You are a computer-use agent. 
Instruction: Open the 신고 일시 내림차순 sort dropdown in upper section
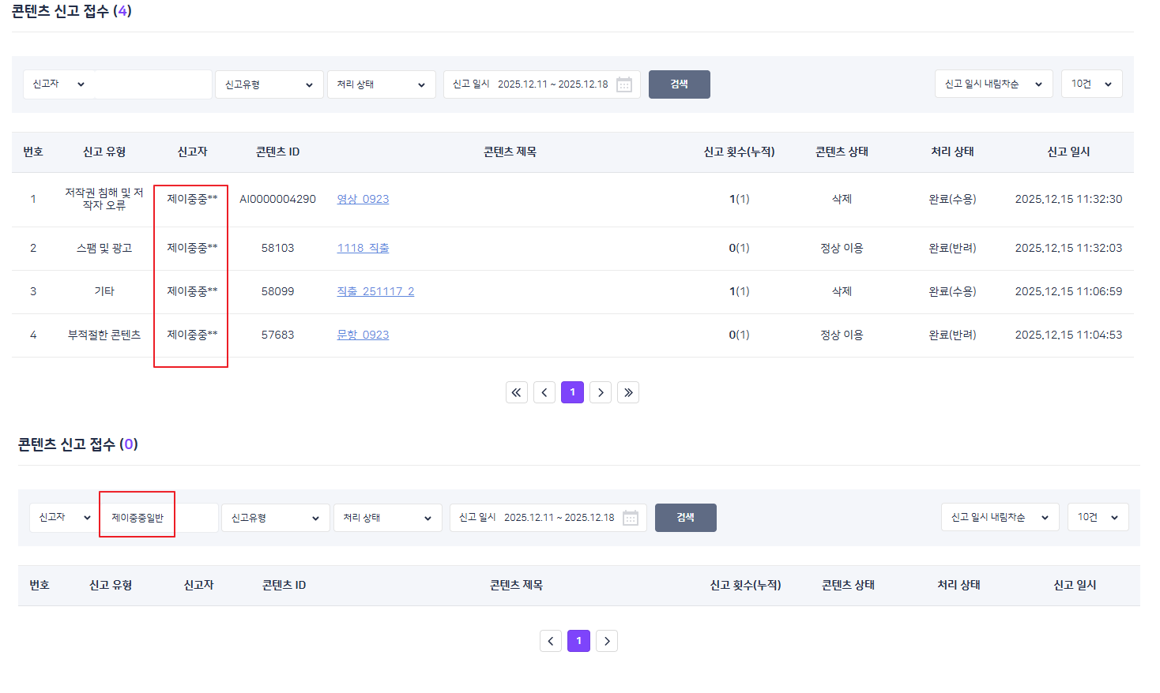click(x=993, y=84)
